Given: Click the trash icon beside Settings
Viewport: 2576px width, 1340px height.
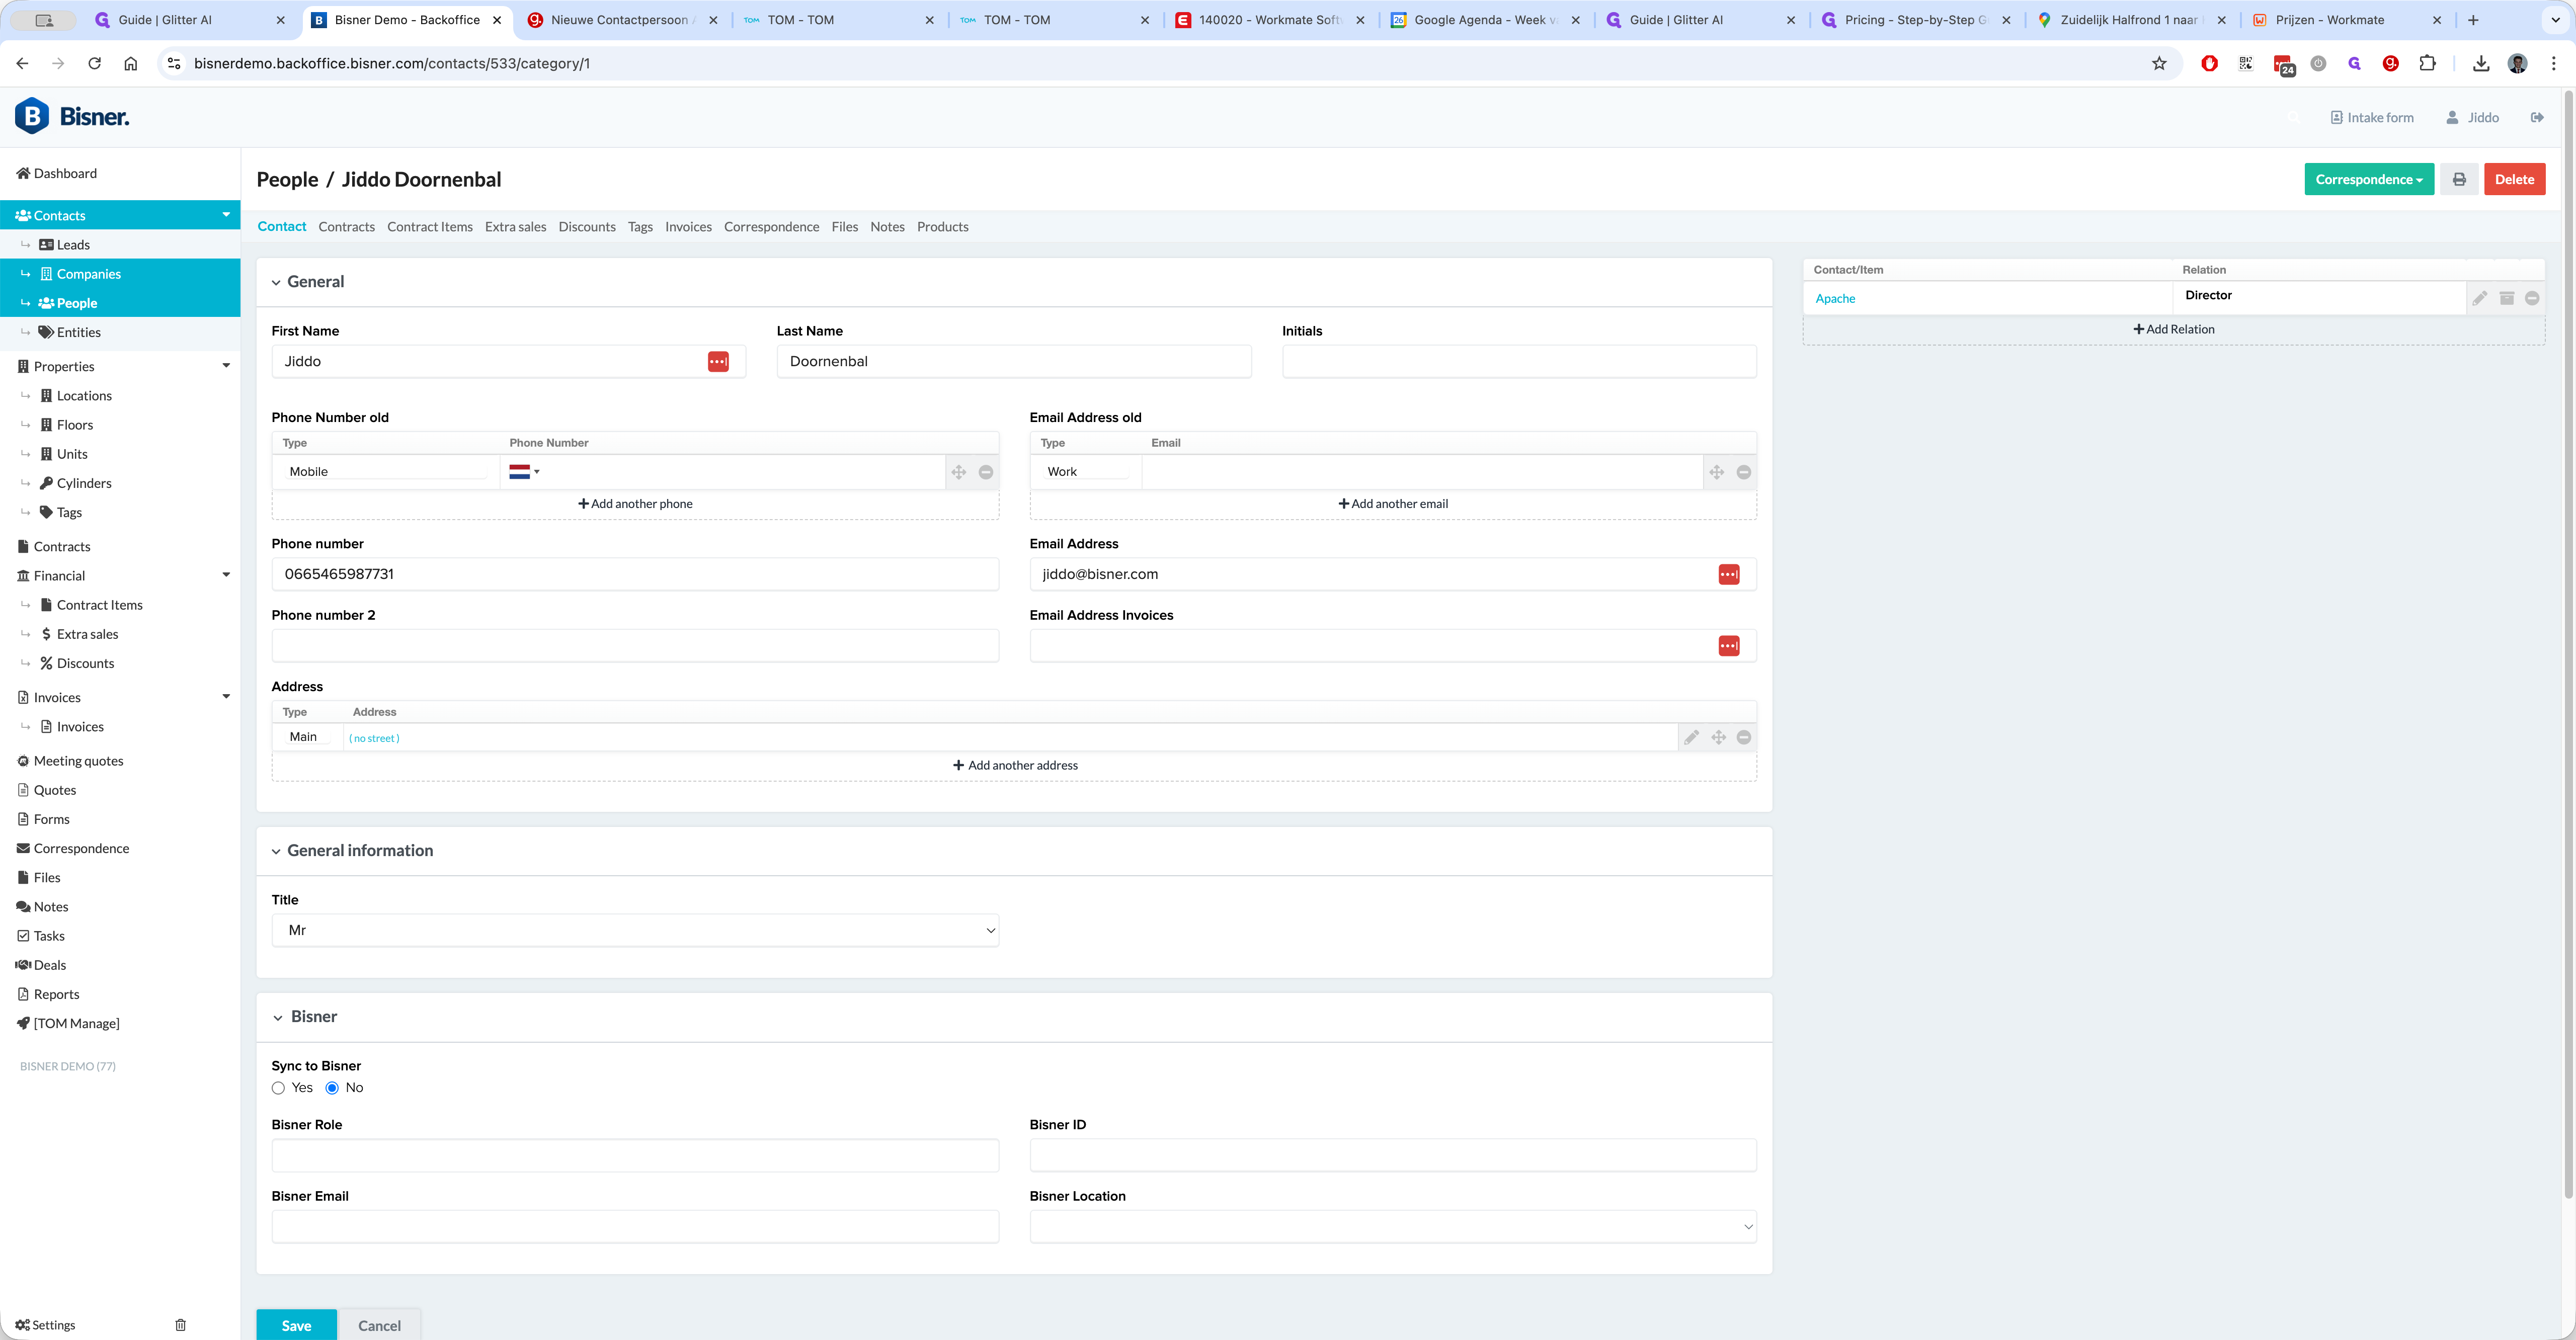Looking at the screenshot, I should click(x=181, y=1325).
